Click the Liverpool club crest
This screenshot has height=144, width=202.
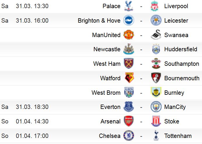[x=154, y=6]
